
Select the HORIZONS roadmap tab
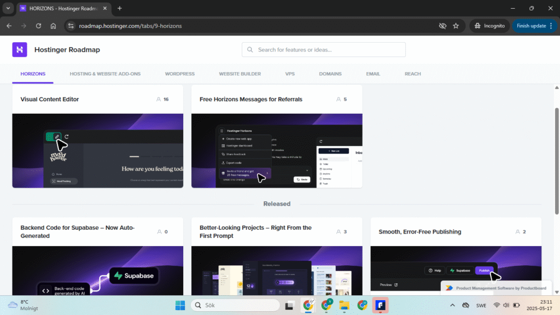(x=33, y=74)
